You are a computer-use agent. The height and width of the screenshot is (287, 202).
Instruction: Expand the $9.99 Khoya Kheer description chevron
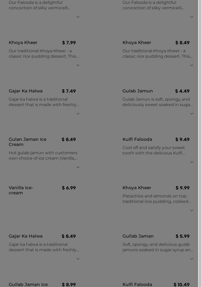tap(192, 211)
